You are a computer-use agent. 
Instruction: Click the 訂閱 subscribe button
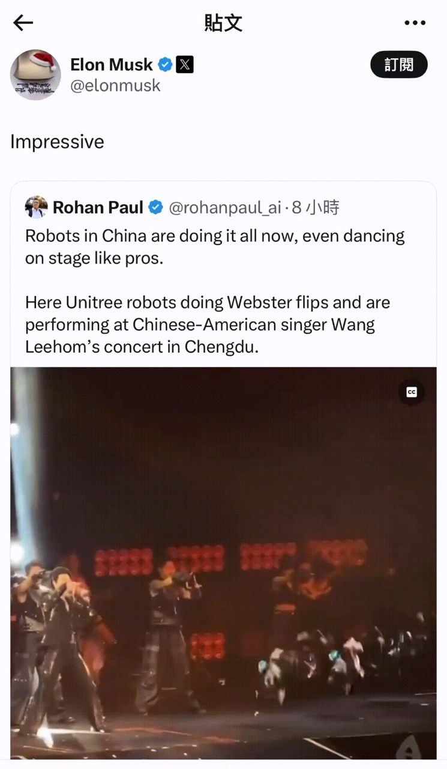[x=399, y=64]
